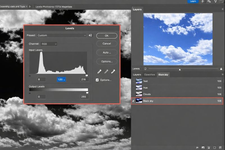Toggle visibility of the Black sky layer
Image resolution: width=225 pixels, height=150 pixels.
click(x=134, y=101)
